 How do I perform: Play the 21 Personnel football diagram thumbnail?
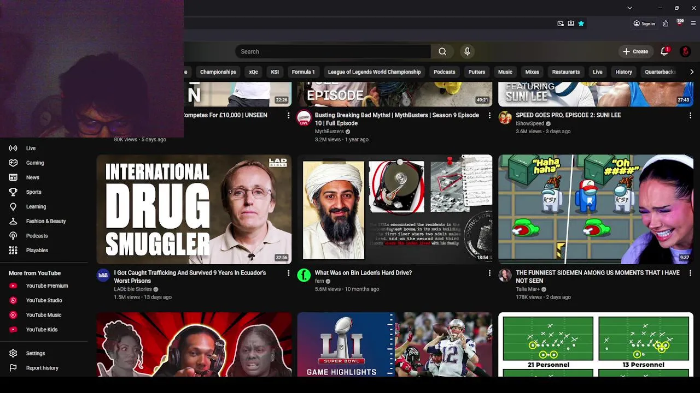(596, 344)
